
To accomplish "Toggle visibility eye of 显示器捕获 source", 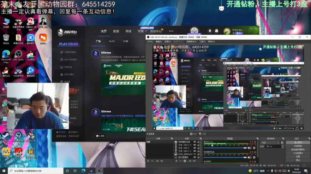I will pos(195,157).
